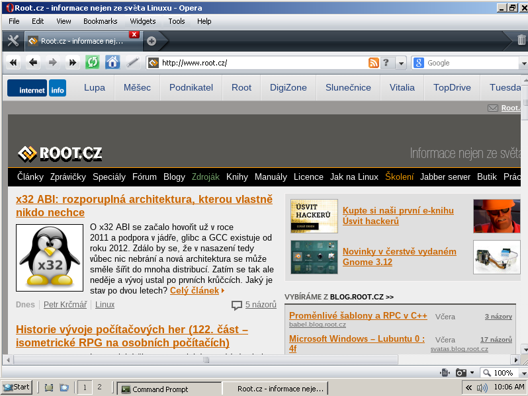Image resolution: width=528 pixels, height=396 pixels.
Task: Click the Wand password manager icon
Action: pyautogui.click(x=133, y=63)
